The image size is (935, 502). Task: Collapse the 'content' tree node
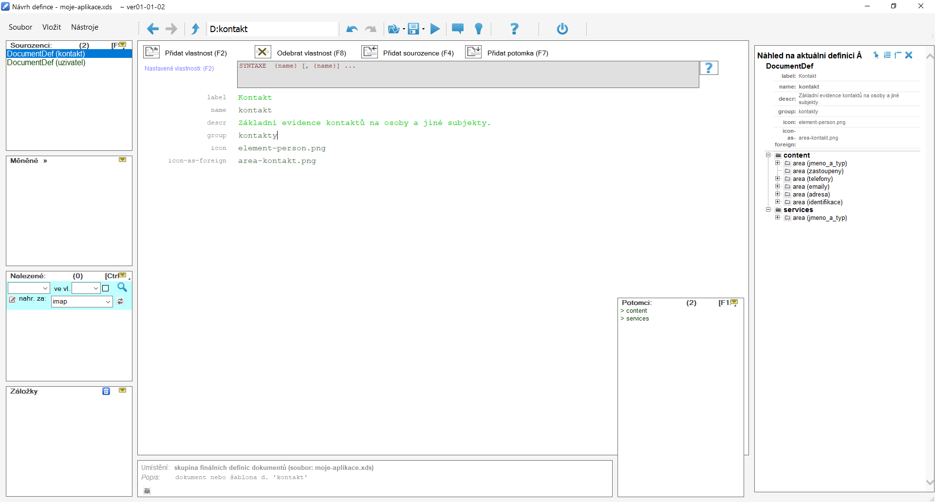[x=768, y=155]
